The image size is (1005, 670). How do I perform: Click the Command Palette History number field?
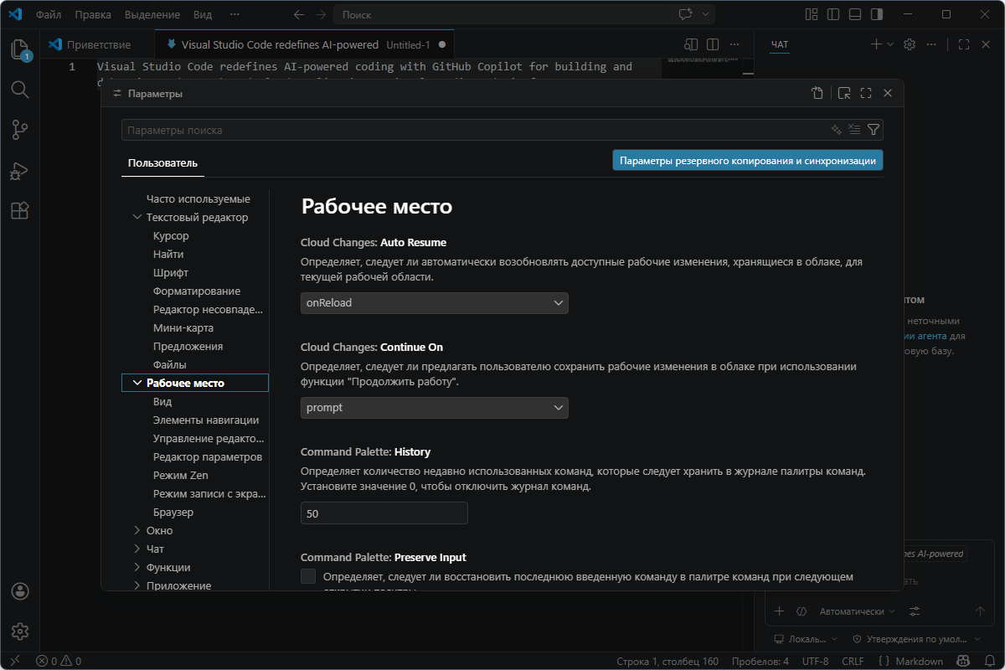384,513
